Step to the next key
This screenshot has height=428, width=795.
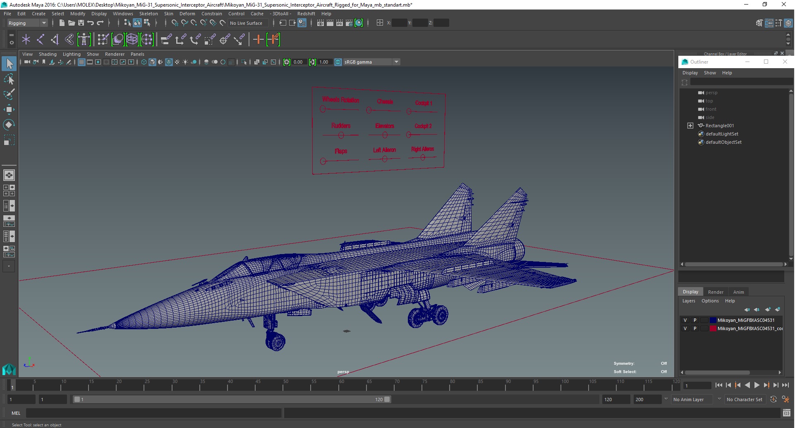coord(766,385)
